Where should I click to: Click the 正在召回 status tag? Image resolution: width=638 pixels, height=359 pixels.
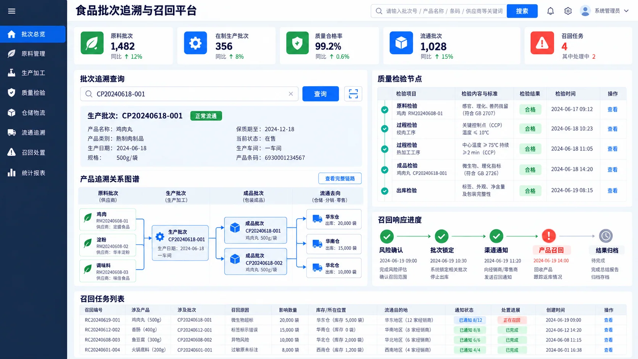coord(512,320)
